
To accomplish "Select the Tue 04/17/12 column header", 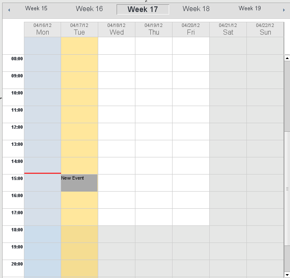I will pos(79,30).
